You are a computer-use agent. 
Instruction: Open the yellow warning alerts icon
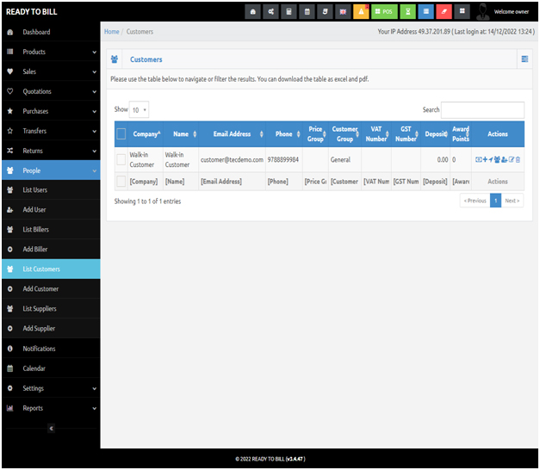coord(361,12)
